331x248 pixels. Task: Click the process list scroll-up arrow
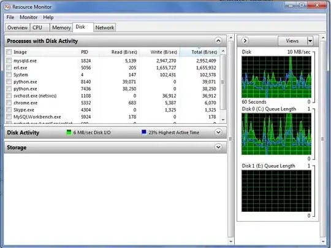(x=223, y=52)
